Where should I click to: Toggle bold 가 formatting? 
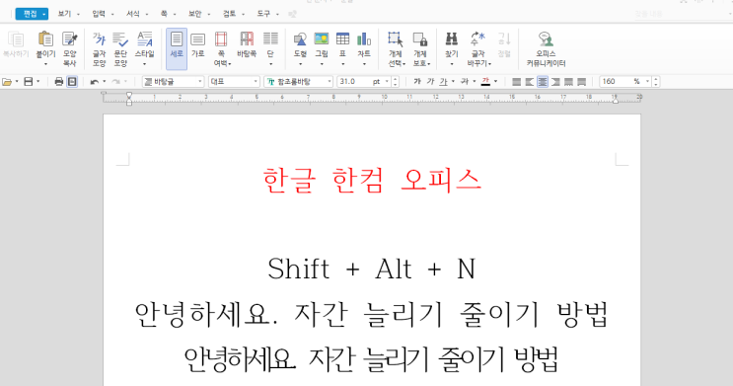[x=417, y=81]
